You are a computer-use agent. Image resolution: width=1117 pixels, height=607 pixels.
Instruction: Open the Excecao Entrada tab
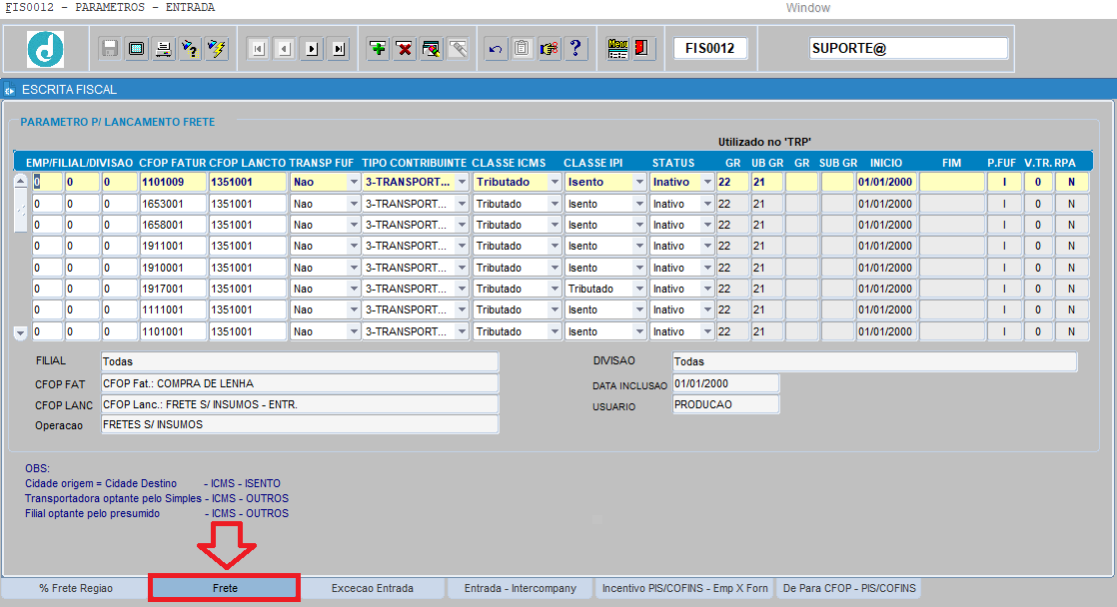372,588
